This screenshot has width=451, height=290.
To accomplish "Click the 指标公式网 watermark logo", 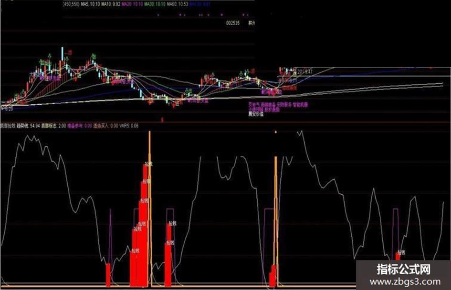I will tap(404, 269).
